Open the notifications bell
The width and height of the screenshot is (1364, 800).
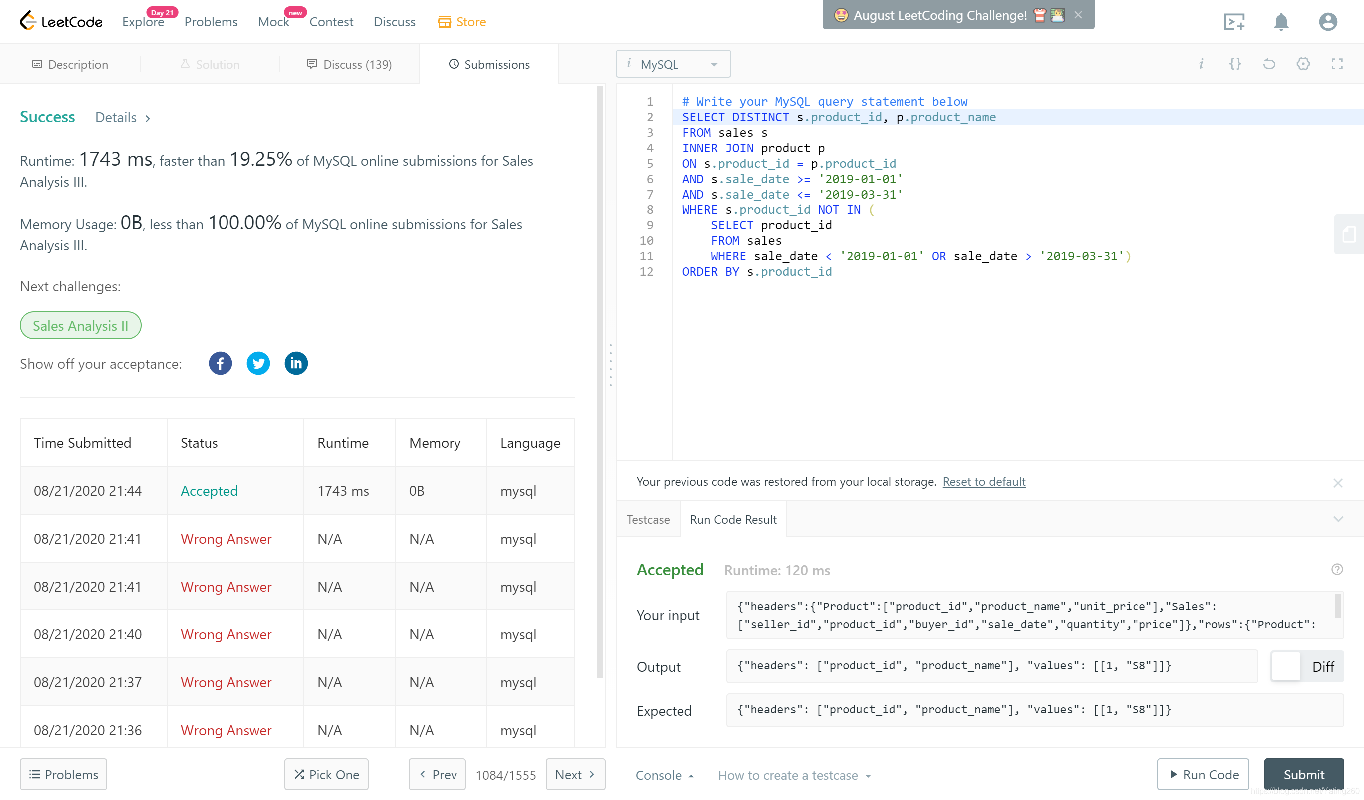pos(1281,22)
